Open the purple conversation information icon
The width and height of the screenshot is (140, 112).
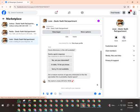[99, 21]
